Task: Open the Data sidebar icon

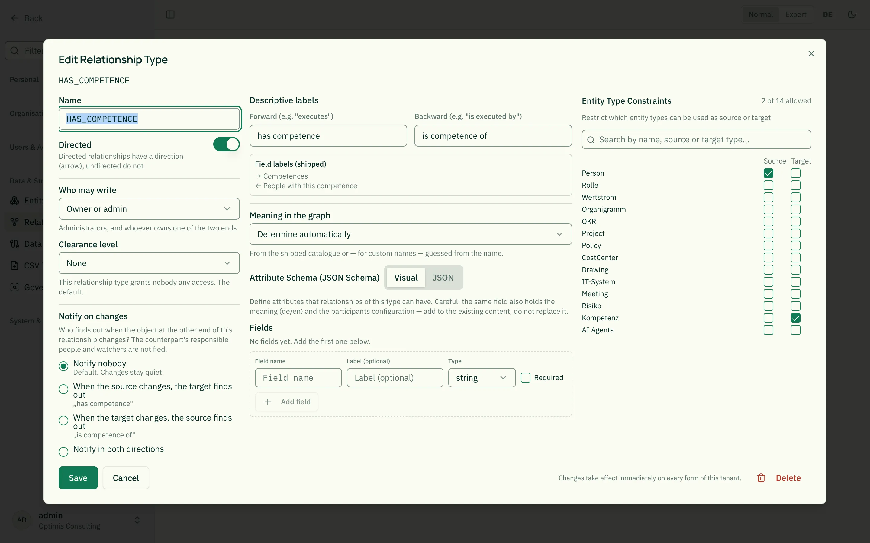Action: pyautogui.click(x=14, y=244)
